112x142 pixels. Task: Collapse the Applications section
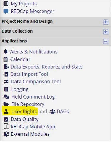click(x=106, y=41)
